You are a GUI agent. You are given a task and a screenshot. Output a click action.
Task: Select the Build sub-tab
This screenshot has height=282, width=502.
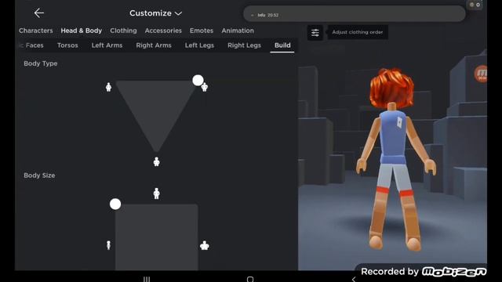(x=282, y=45)
